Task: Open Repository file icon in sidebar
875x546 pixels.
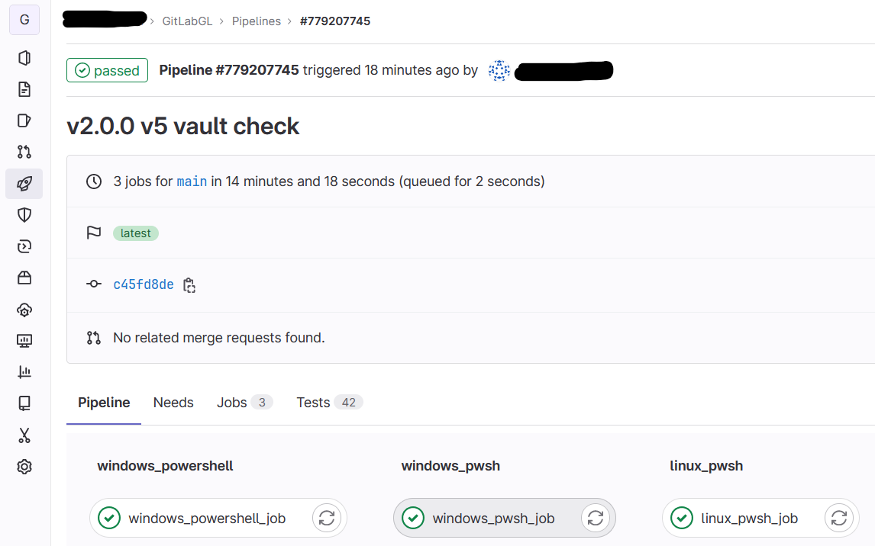Action: click(x=24, y=89)
